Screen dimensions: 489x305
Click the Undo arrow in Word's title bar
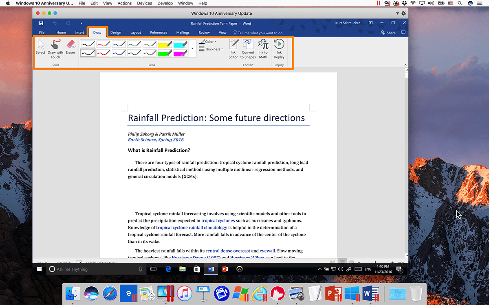(x=55, y=23)
